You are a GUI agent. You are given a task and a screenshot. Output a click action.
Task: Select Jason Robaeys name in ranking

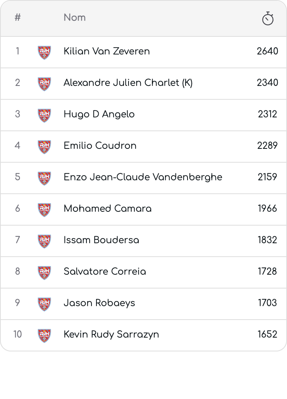[99, 303]
